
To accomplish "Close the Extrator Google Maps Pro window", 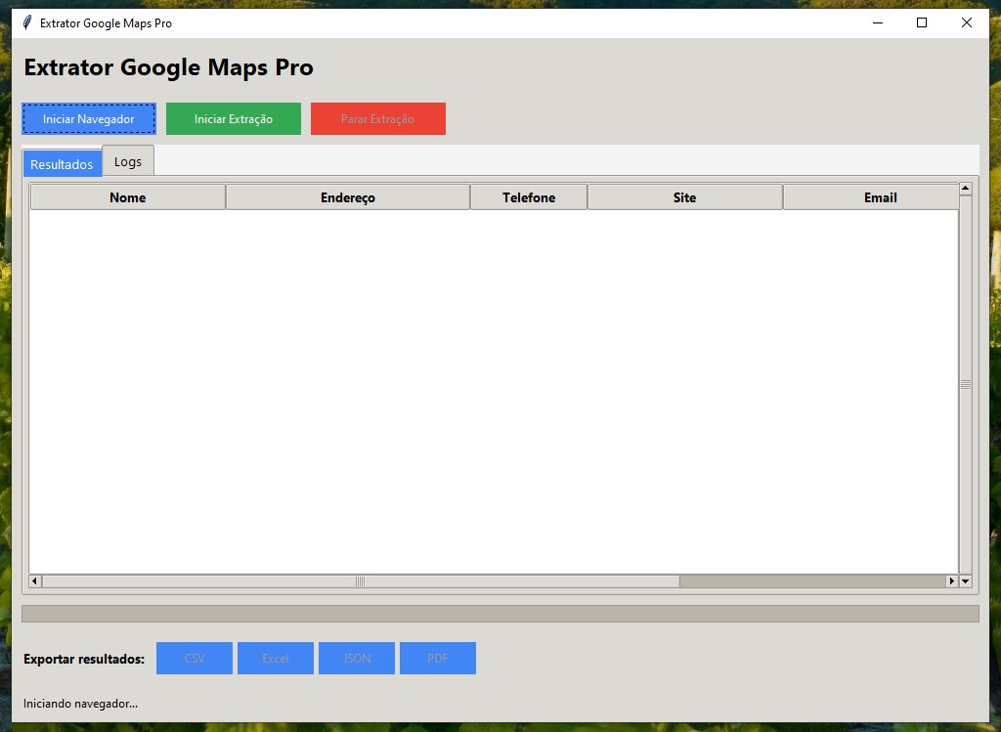I will (x=967, y=23).
